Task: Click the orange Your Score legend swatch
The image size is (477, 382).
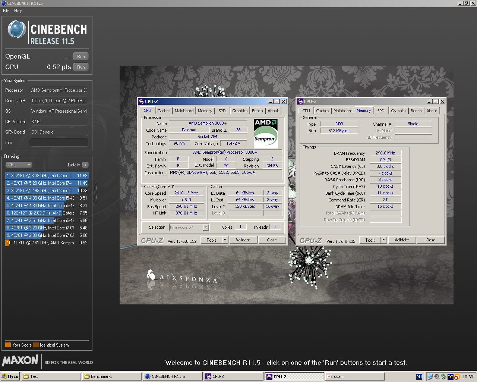Action: pos(8,345)
